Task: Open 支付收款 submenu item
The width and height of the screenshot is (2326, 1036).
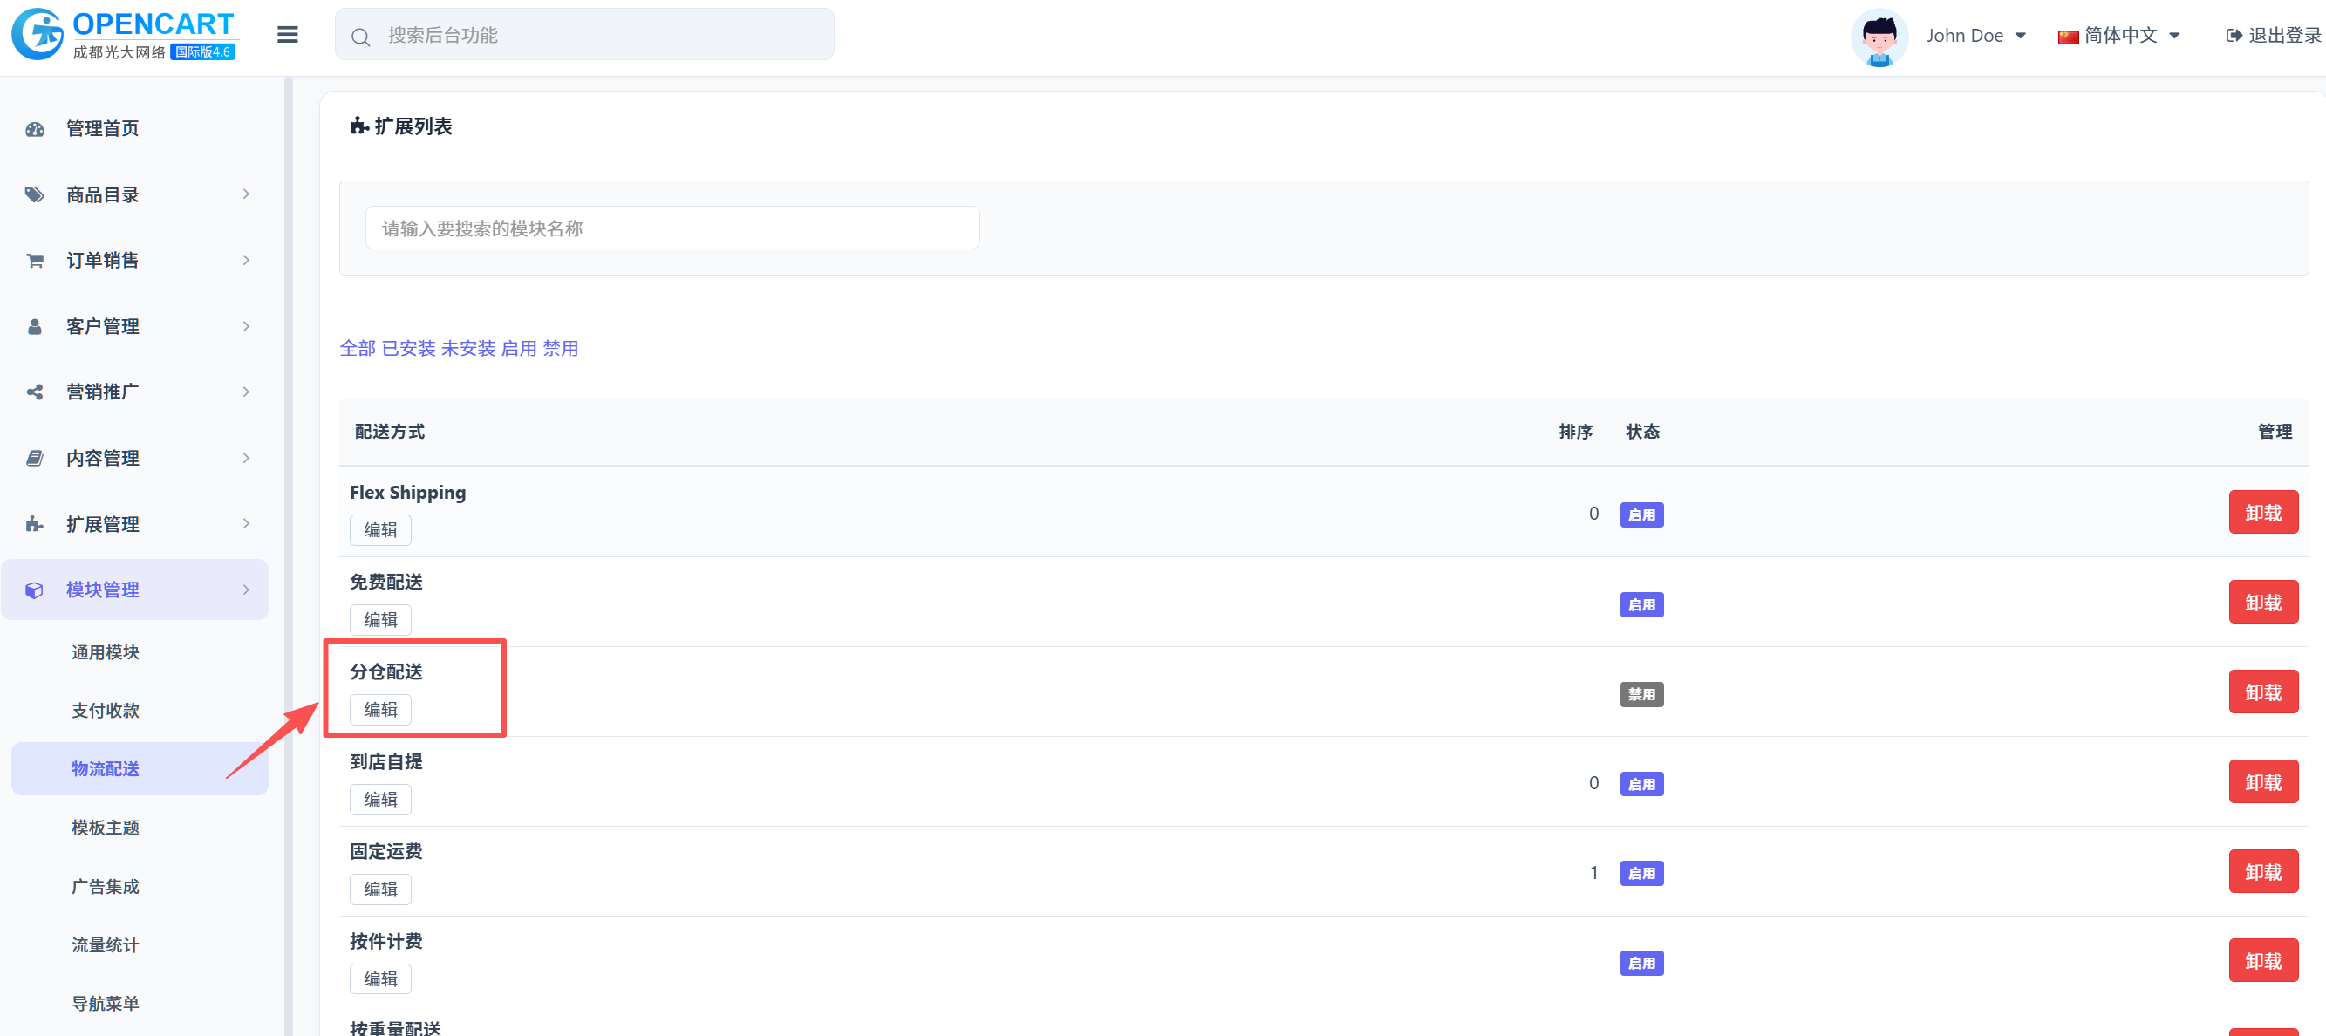Action: (106, 711)
